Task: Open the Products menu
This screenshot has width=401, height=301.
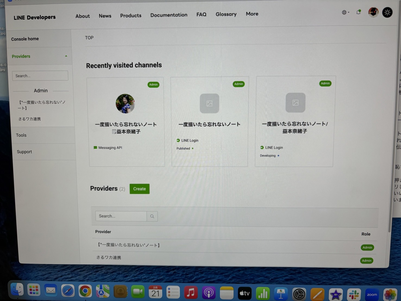Action: 131,15
